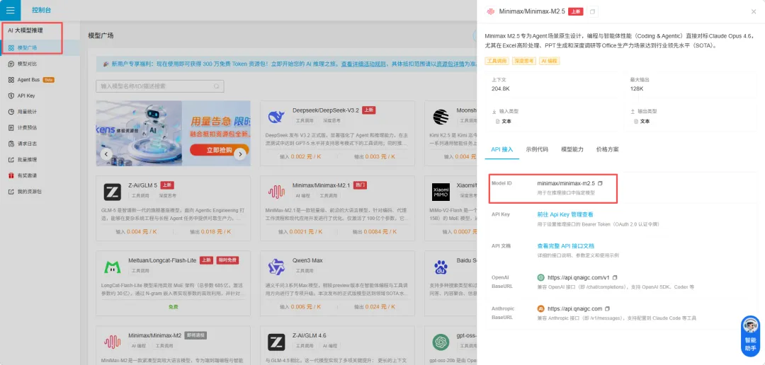Open the Meituan/Longcat-Flash-Lite model card

[x=174, y=283]
